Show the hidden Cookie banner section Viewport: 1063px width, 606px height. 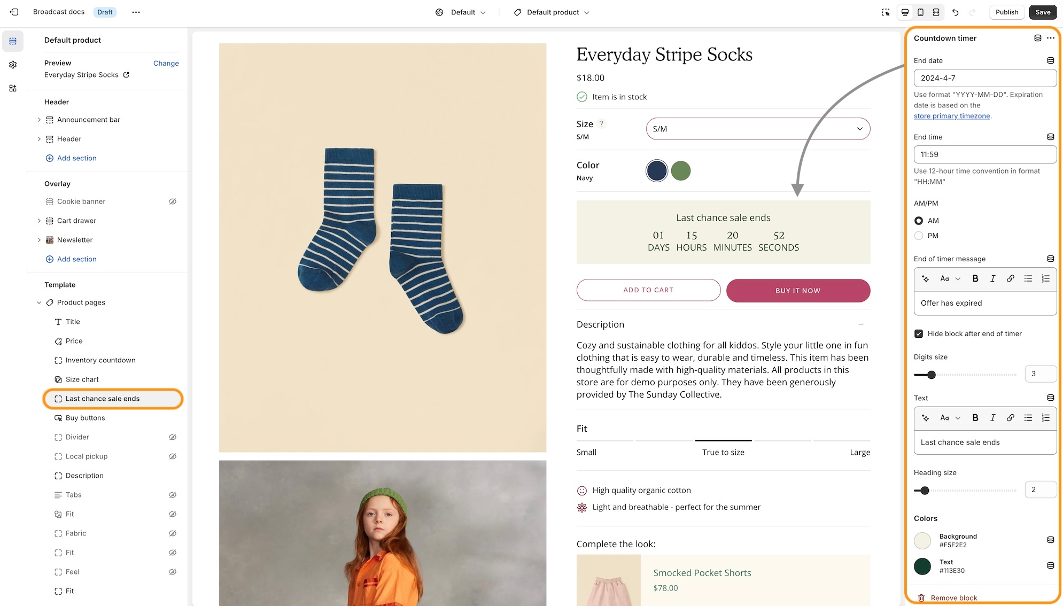pyautogui.click(x=173, y=201)
